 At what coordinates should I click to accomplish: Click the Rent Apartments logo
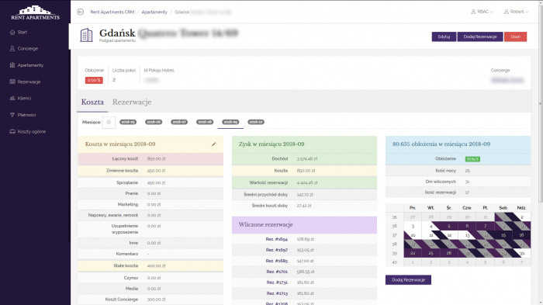(35, 13)
